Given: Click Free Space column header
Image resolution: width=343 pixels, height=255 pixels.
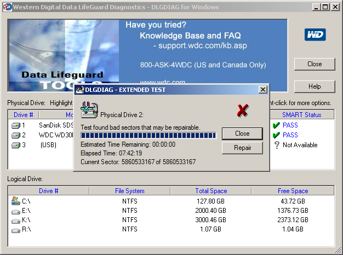Looking at the screenshot, I should click(293, 191).
